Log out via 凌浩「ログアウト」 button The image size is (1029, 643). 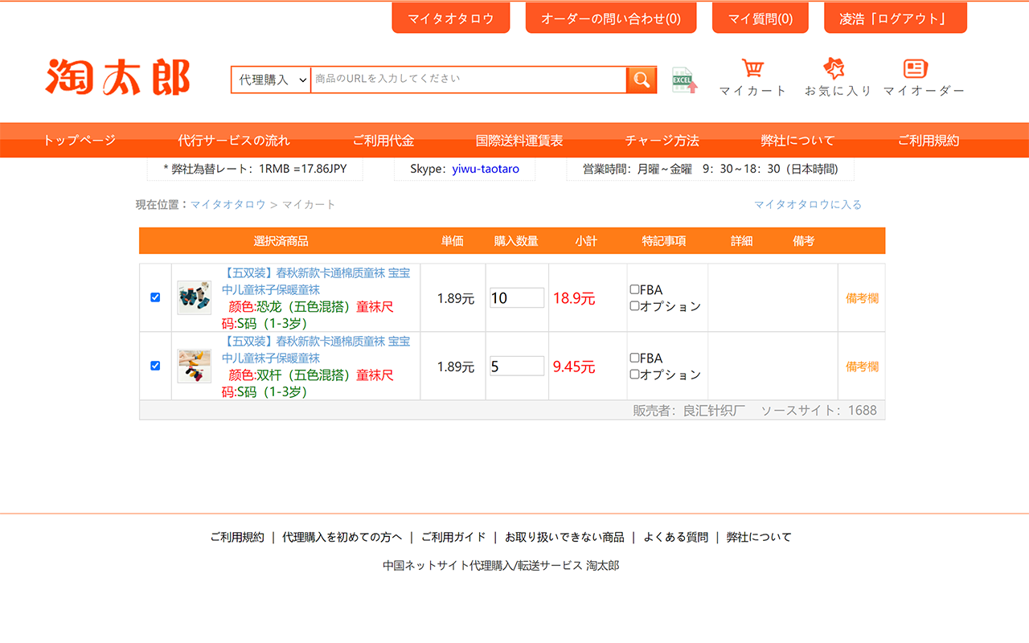(895, 17)
